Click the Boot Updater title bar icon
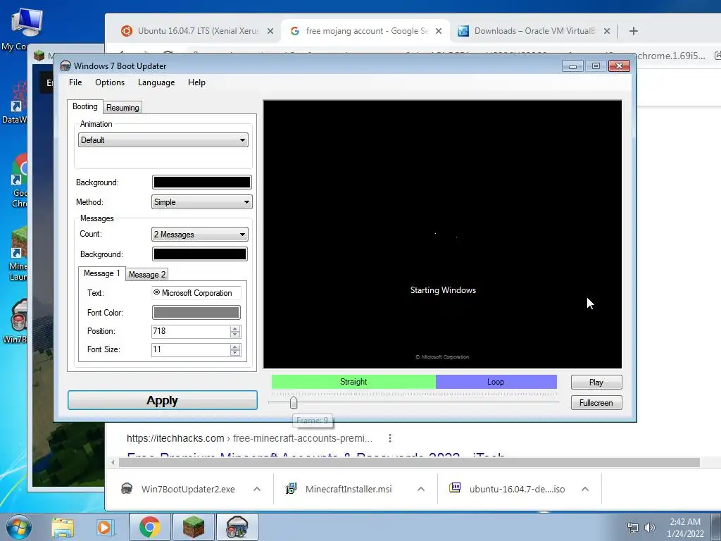 pyautogui.click(x=65, y=66)
